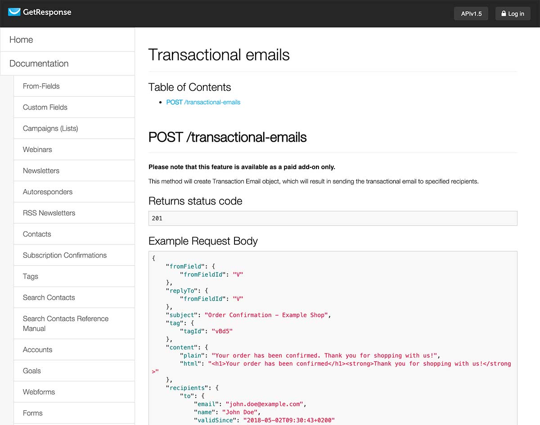Screen dimensions: 540x425
Task: Click the lock icon in Log in
Action: (x=504, y=13)
